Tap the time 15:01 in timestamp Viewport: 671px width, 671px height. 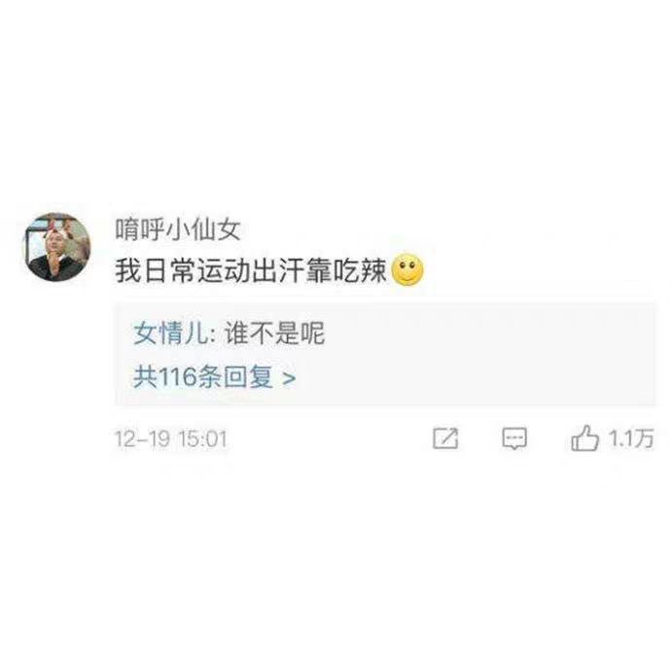click(203, 439)
